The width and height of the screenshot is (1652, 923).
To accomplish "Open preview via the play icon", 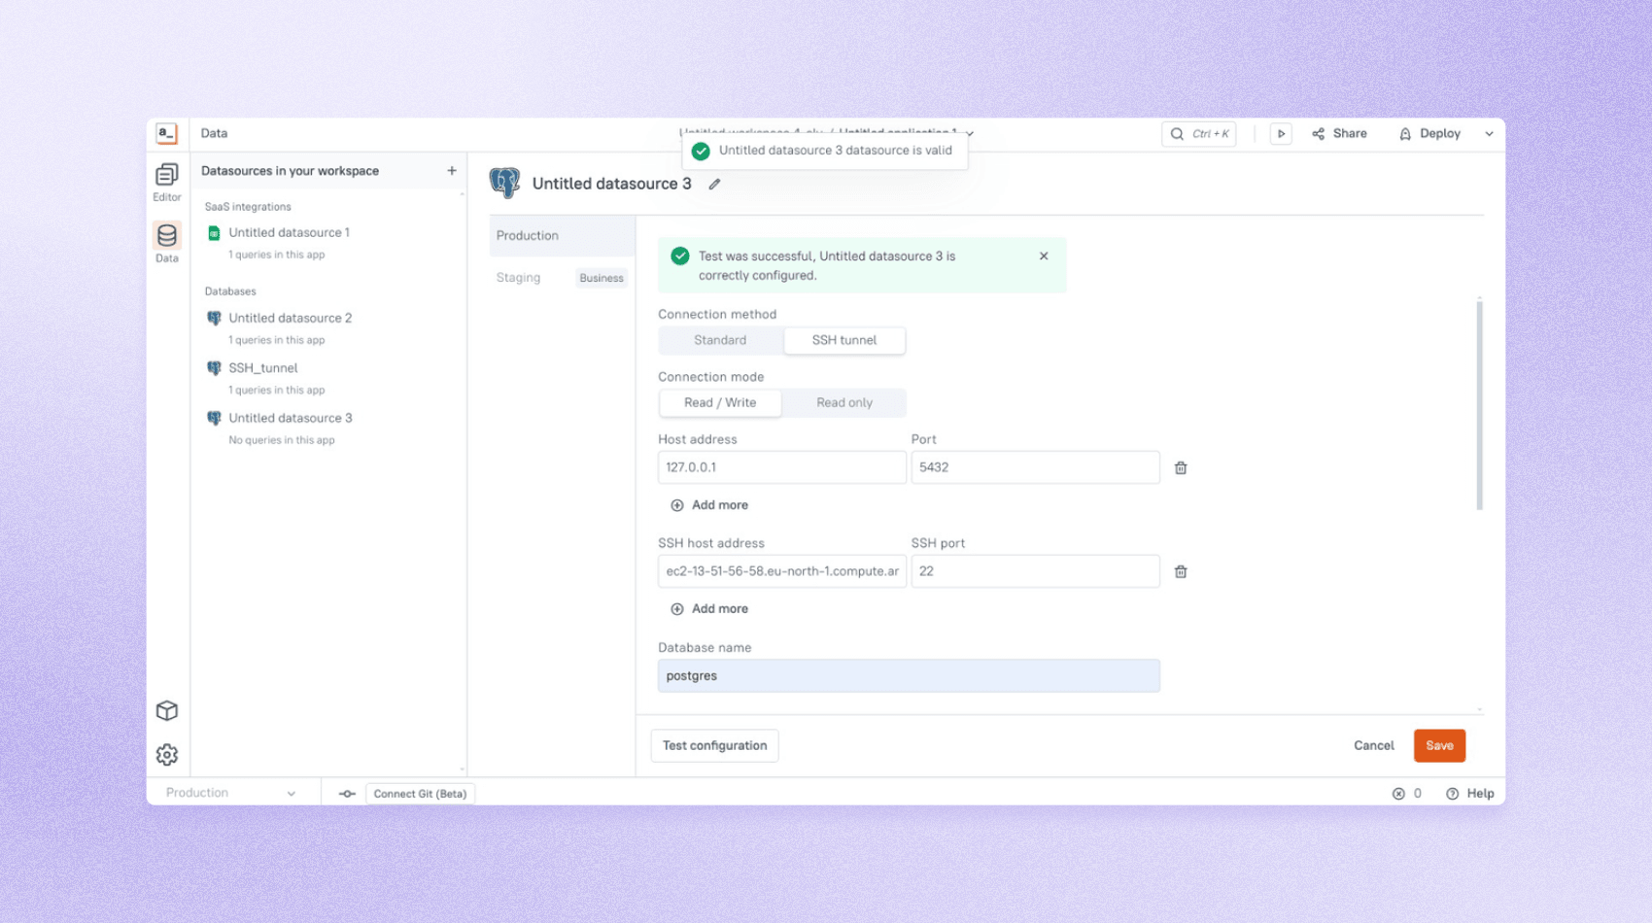I will tap(1281, 133).
